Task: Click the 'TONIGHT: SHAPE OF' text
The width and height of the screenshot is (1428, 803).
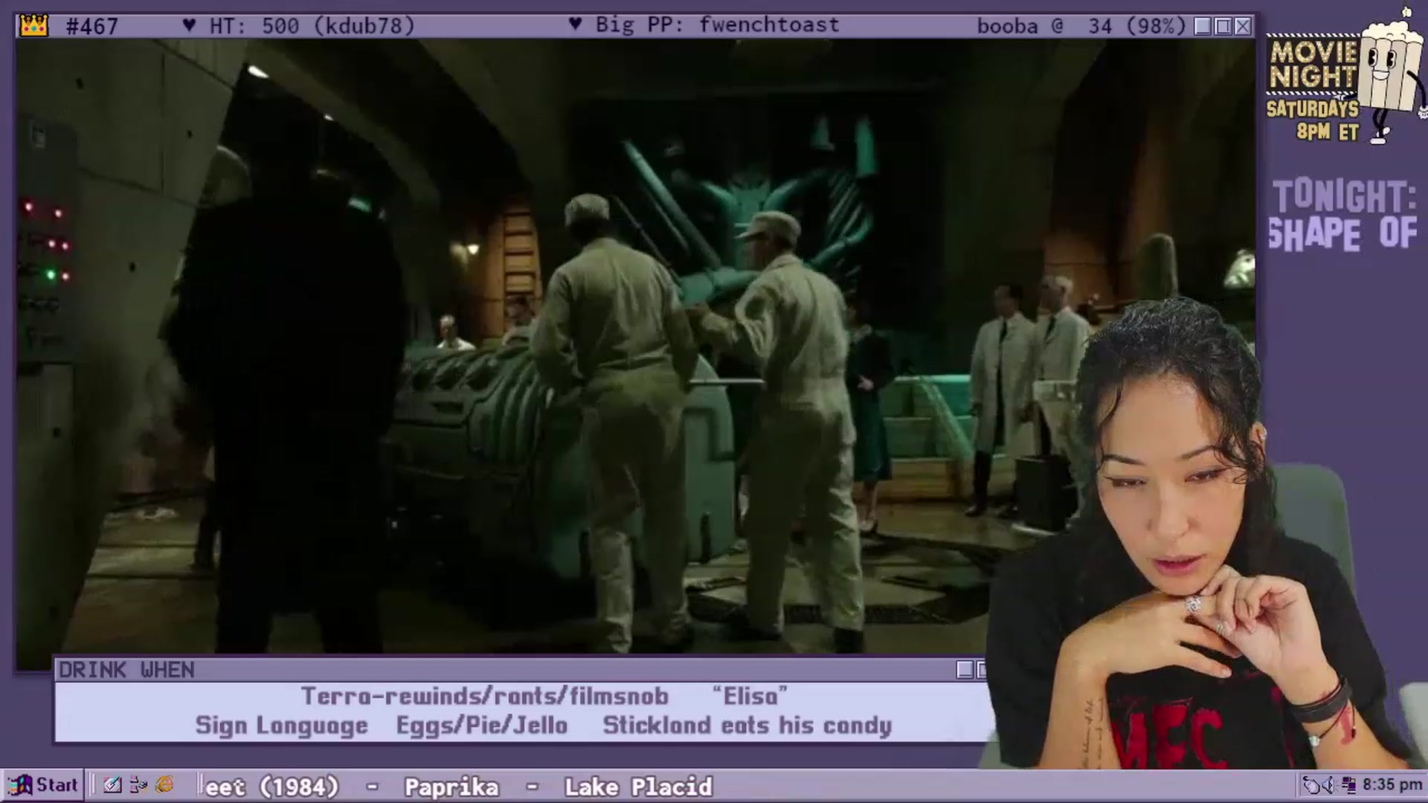Action: [x=1344, y=216]
